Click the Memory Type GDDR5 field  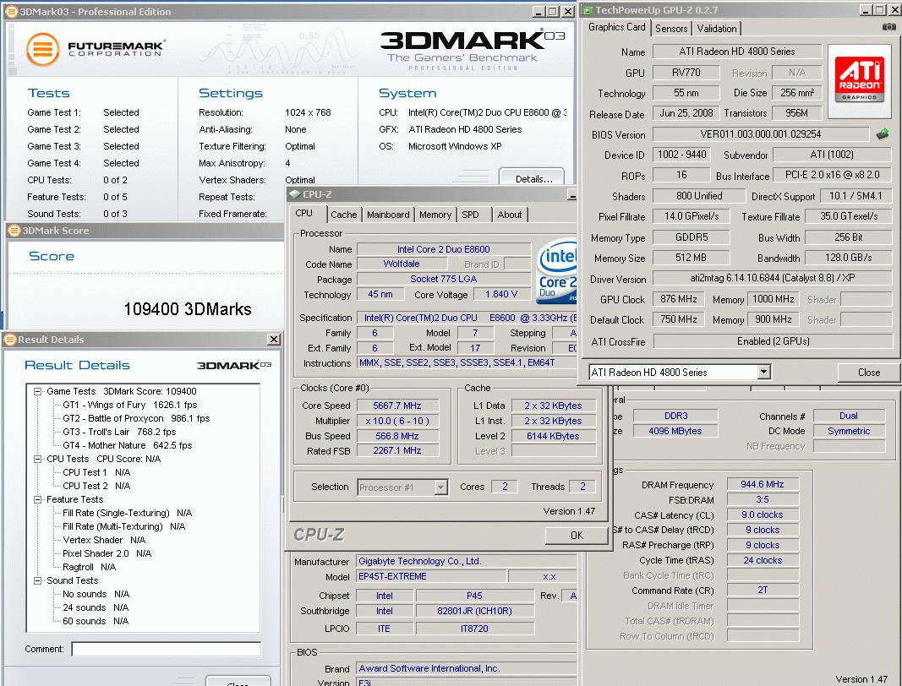[692, 237]
